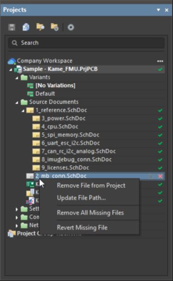The height and width of the screenshot is (281, 173).
Task: Open panel settings gear icon
Action: (x=71, y=27)
